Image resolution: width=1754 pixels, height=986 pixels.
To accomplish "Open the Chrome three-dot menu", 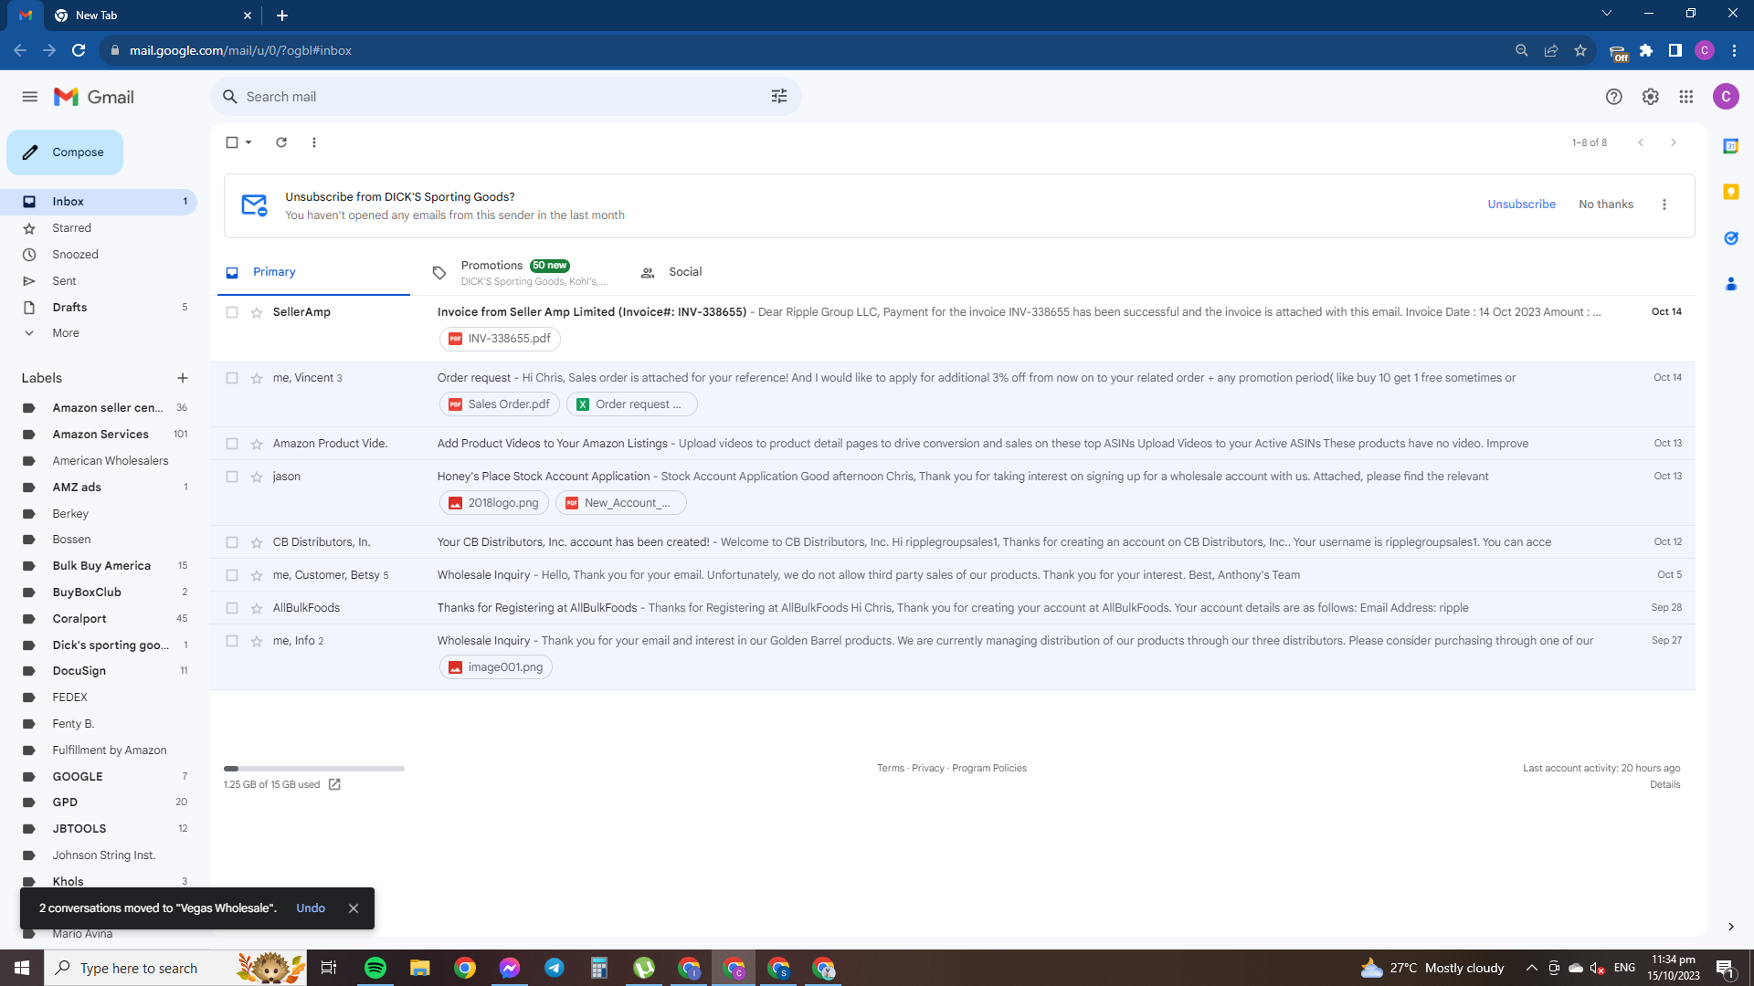I will (x=1735, y=51).
